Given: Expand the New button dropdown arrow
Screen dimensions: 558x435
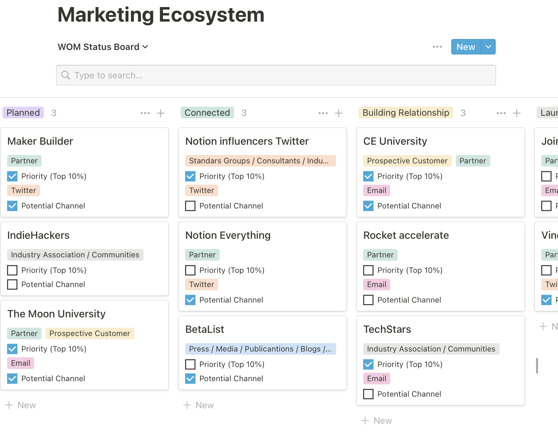Looking at the screenshot, I should [488, 47].
